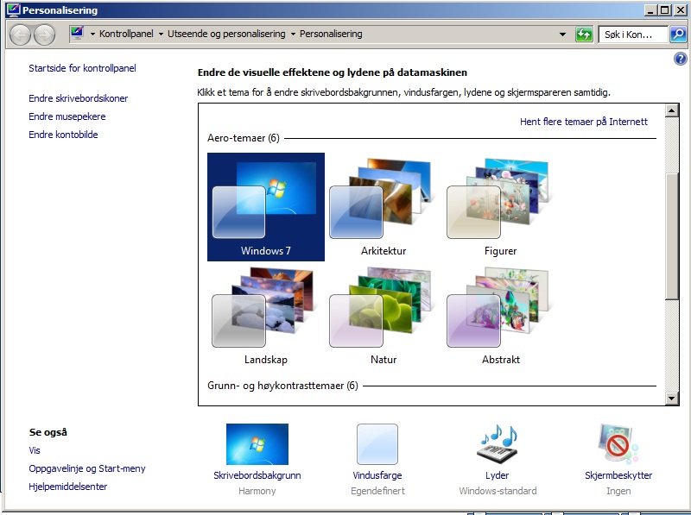This screenshot has width=691, height=515.
Task: Click theme list scrollbar up arrow
Action: (x=672, y=110)
